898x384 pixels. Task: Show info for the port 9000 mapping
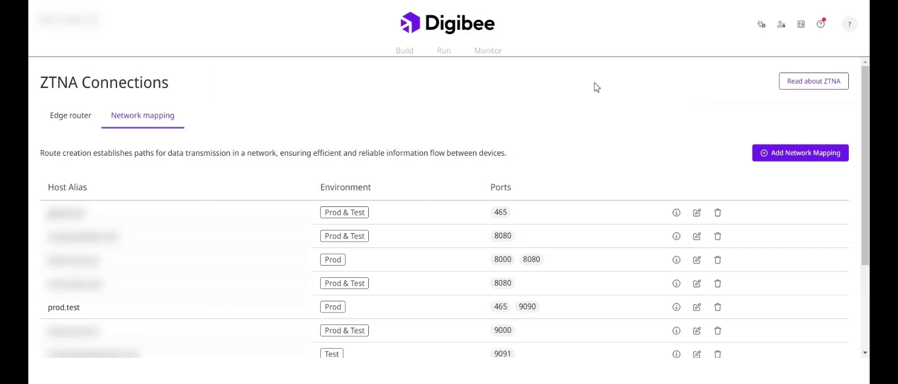pos(676,331)
